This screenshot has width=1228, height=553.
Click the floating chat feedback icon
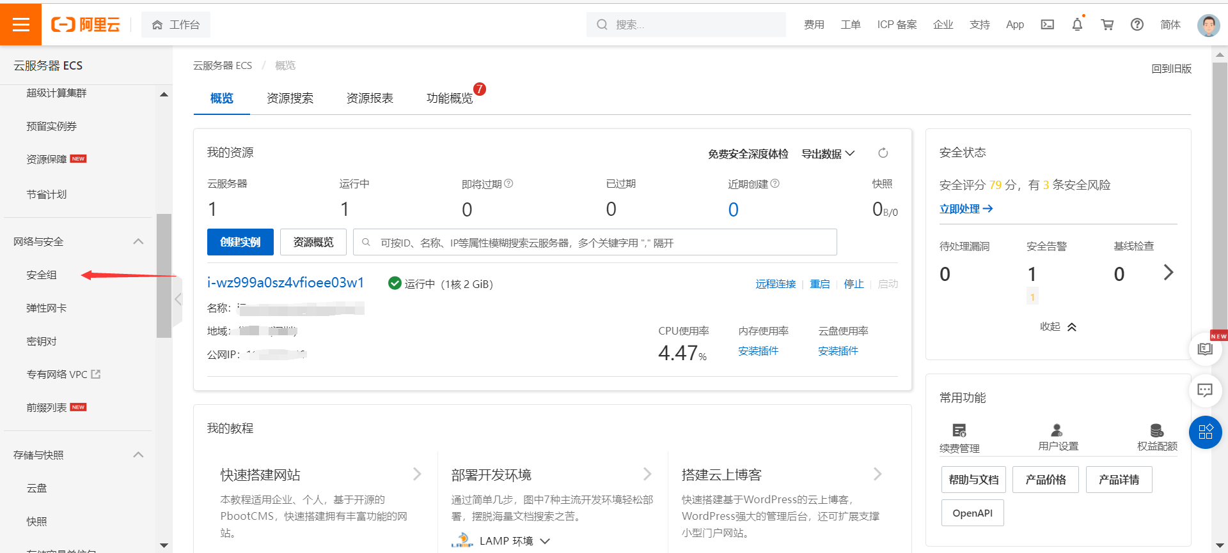coord(1205,390)
